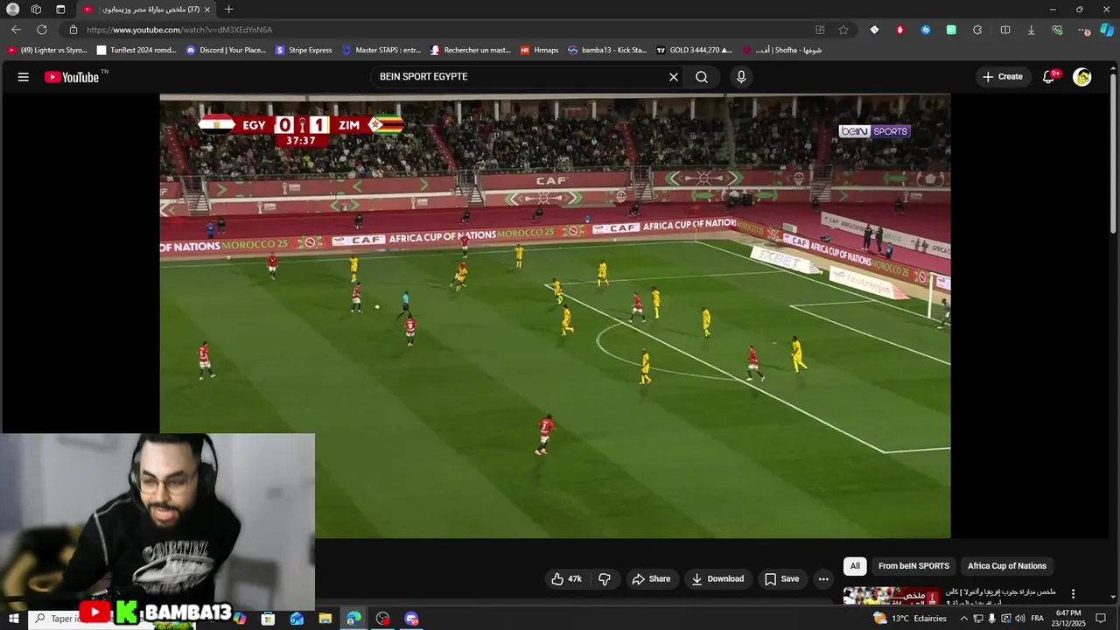1120x630 pixels.
Task: Open YouTube notifications bell
Action: pos(1048,77)
